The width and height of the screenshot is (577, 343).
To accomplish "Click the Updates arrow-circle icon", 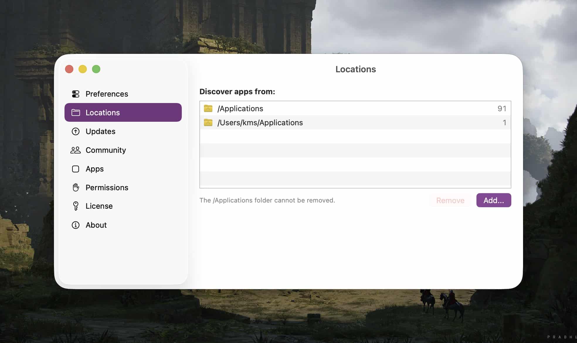I will [x=76, y=131].
